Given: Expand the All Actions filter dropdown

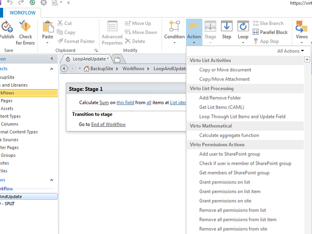Looking at the screenshot, I should point(291,51).
